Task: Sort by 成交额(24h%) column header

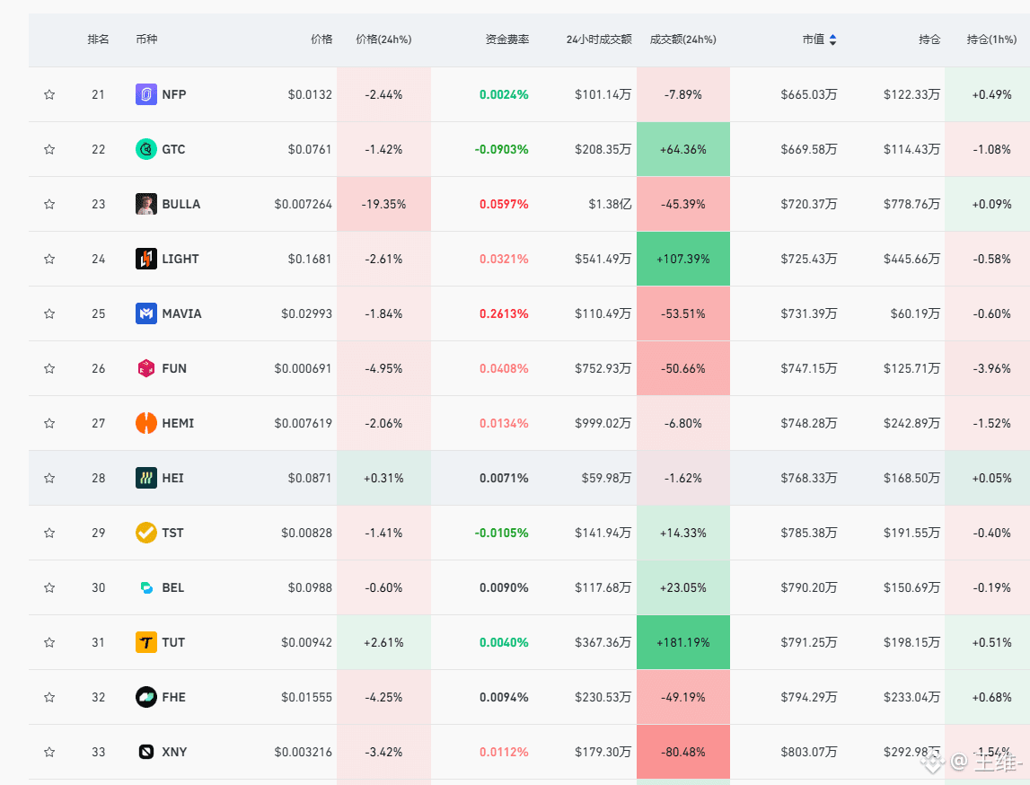Action: (x=683, y=40)
